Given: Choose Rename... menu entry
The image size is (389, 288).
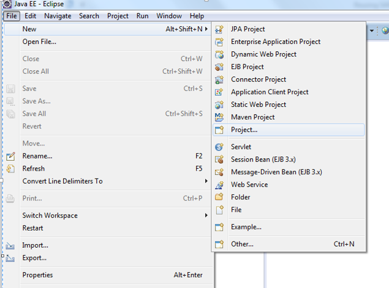Looking at the screenshot, I should coord(107,156).
